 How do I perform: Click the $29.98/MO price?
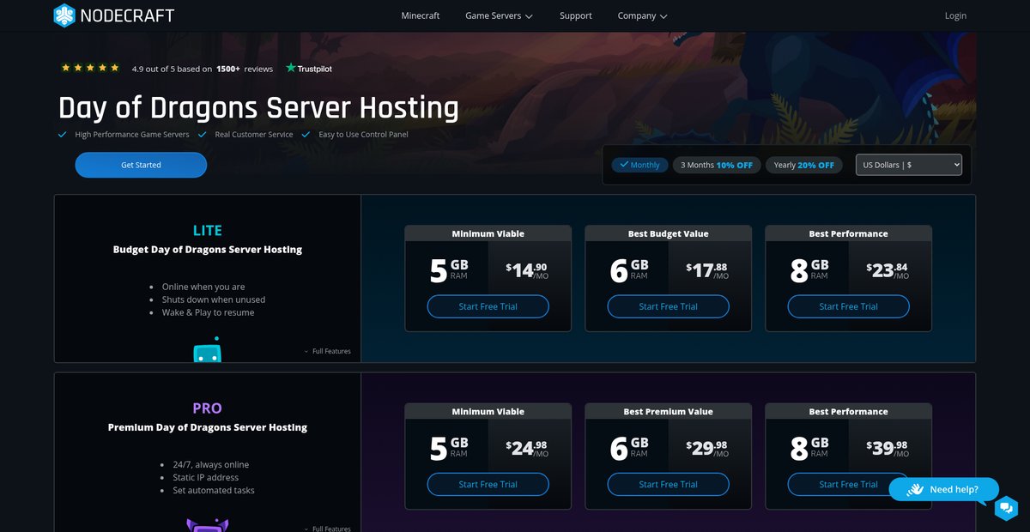(707, 448)
